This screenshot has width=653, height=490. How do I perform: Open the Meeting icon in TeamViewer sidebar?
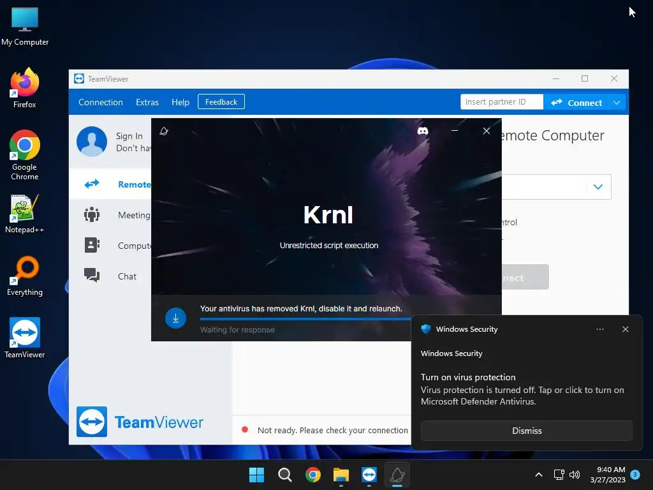pos(92,214)
